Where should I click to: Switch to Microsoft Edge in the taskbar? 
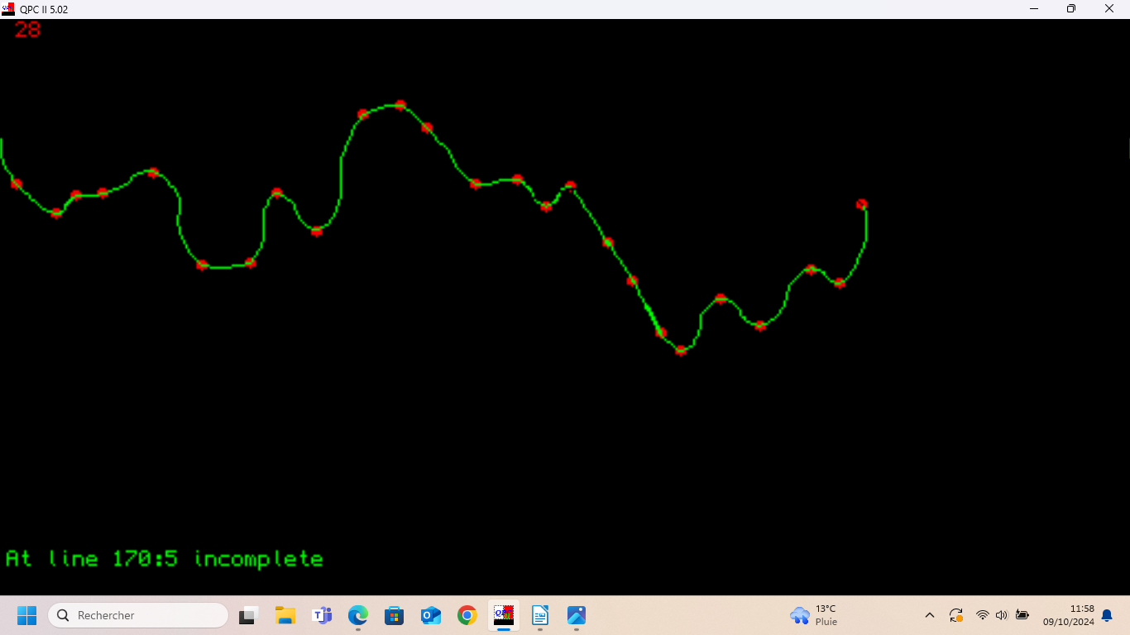click(x=358, y=615)
